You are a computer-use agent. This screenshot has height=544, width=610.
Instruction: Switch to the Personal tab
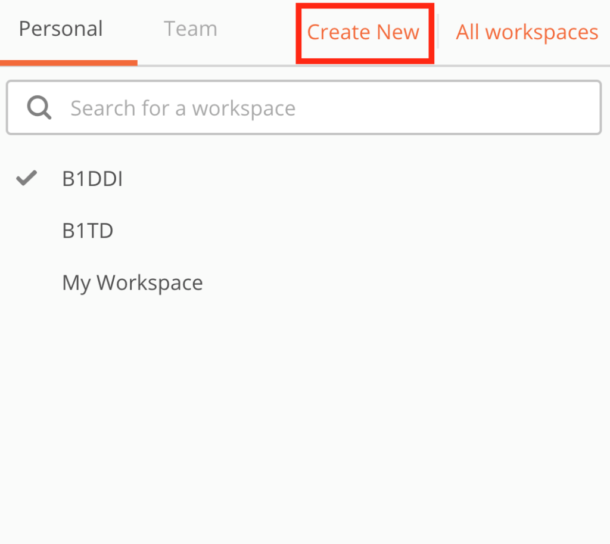coord(61,29)
